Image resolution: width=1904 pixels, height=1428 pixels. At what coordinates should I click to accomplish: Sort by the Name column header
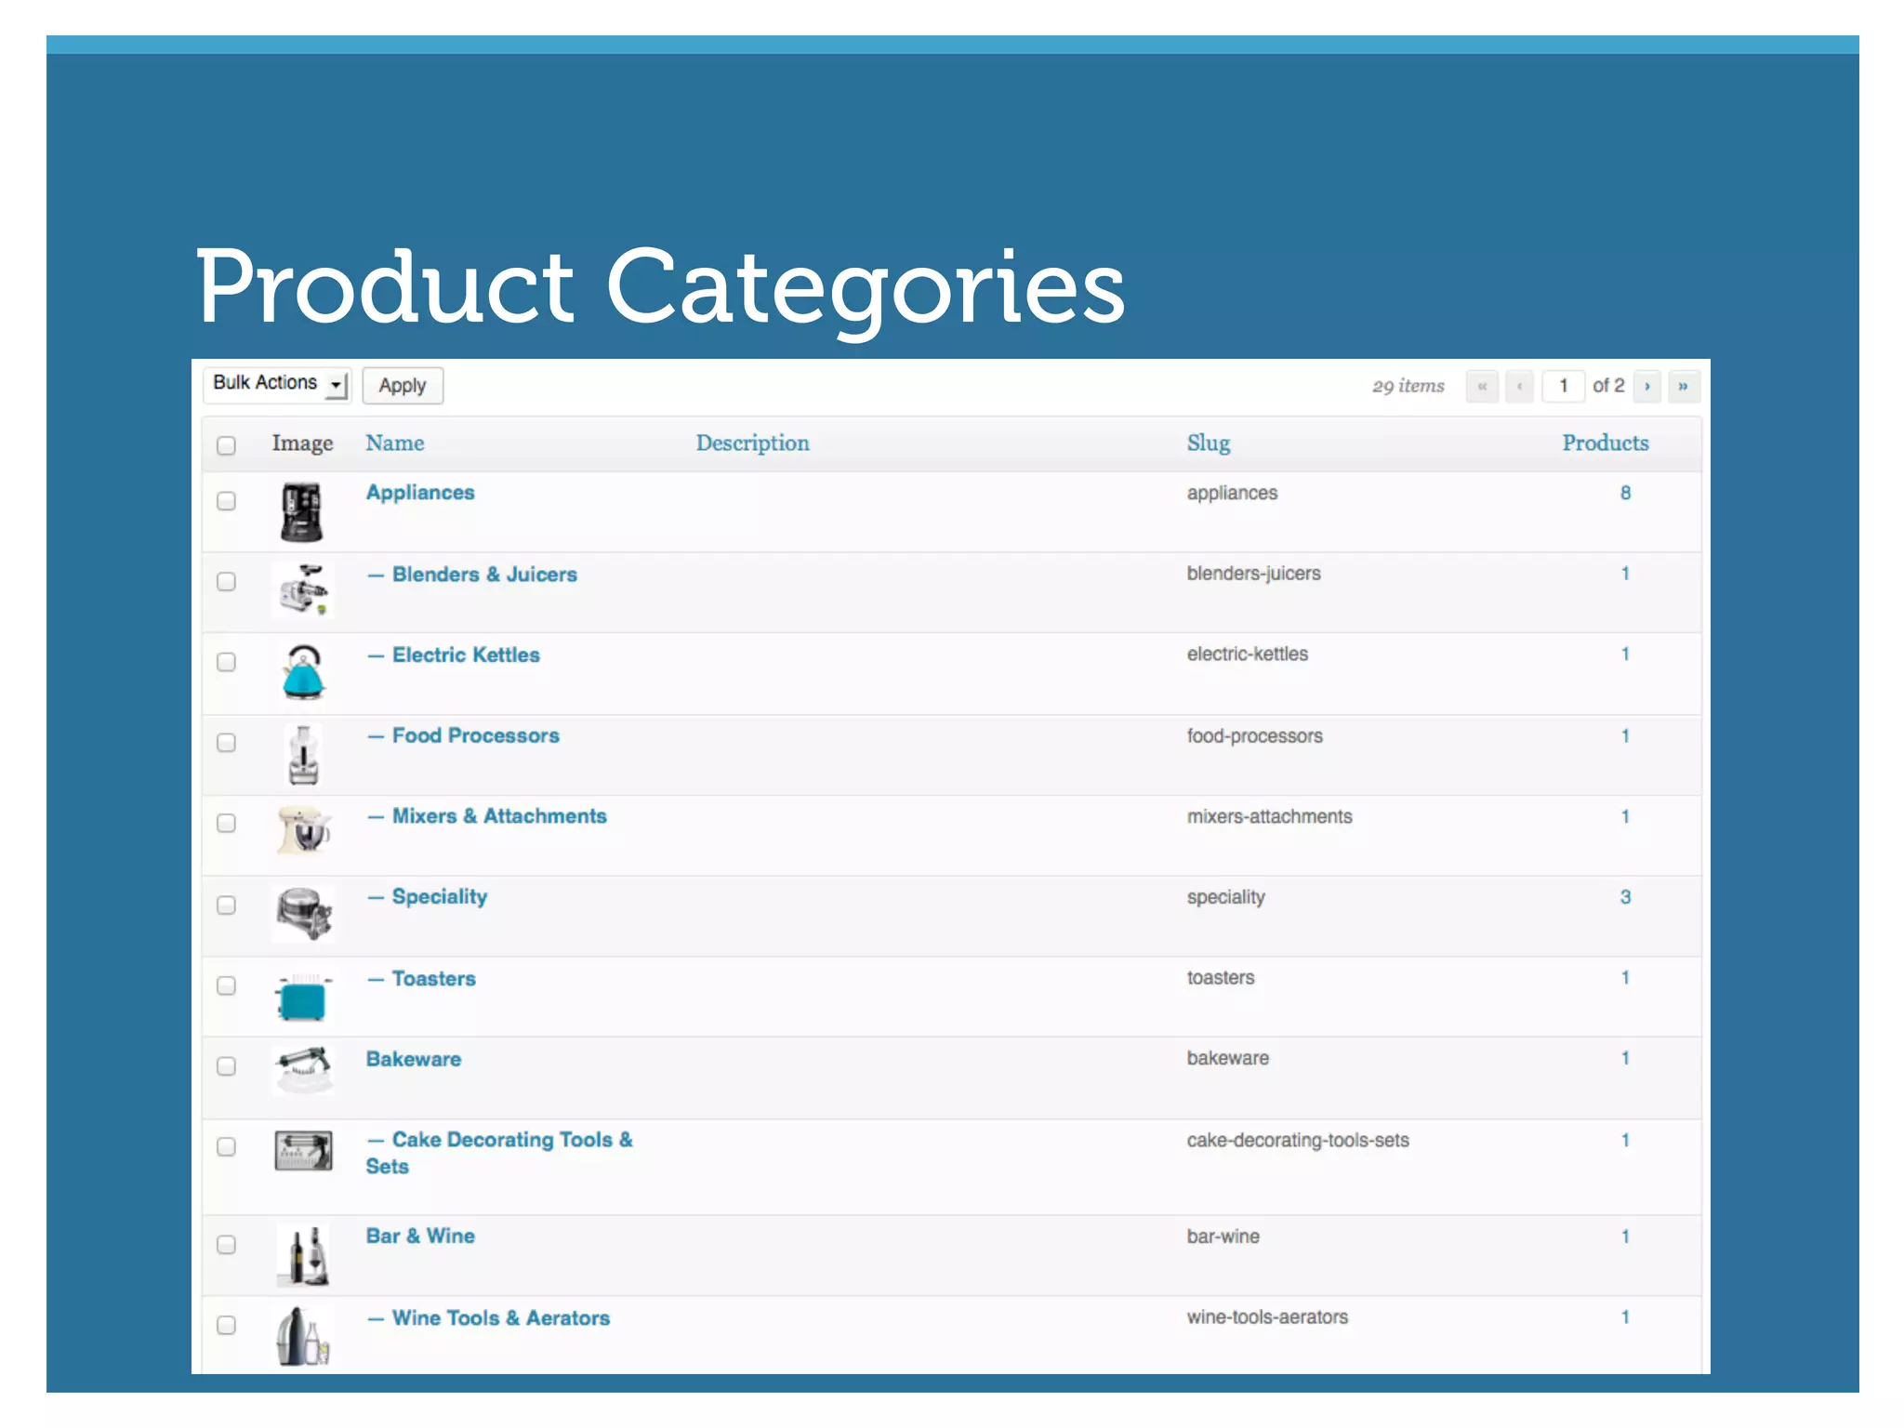pyautogui.click(x=395, y=443)
